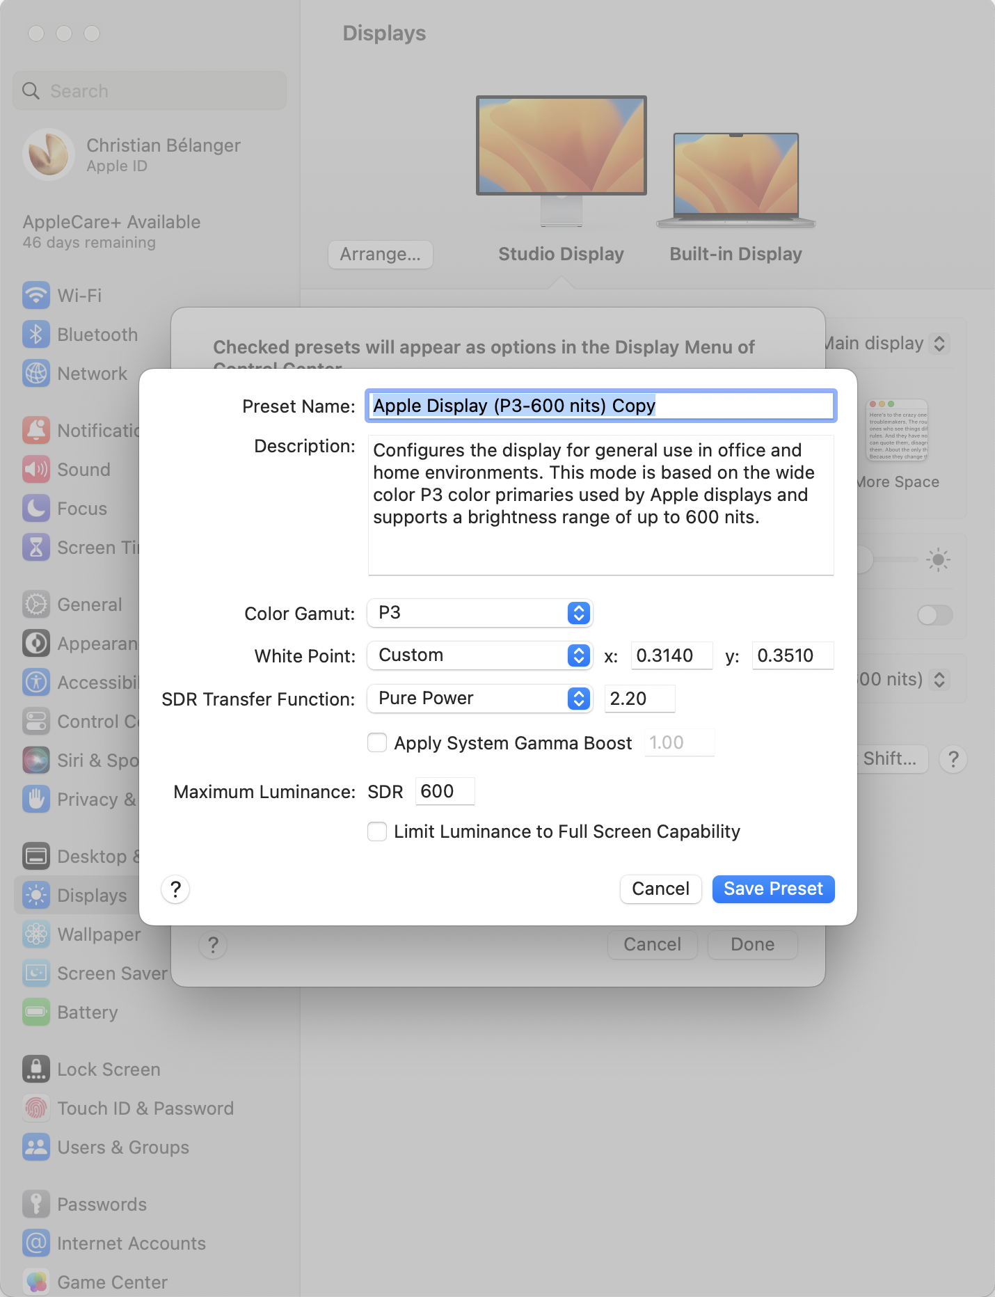Click the General gear icon

point(36,605)
